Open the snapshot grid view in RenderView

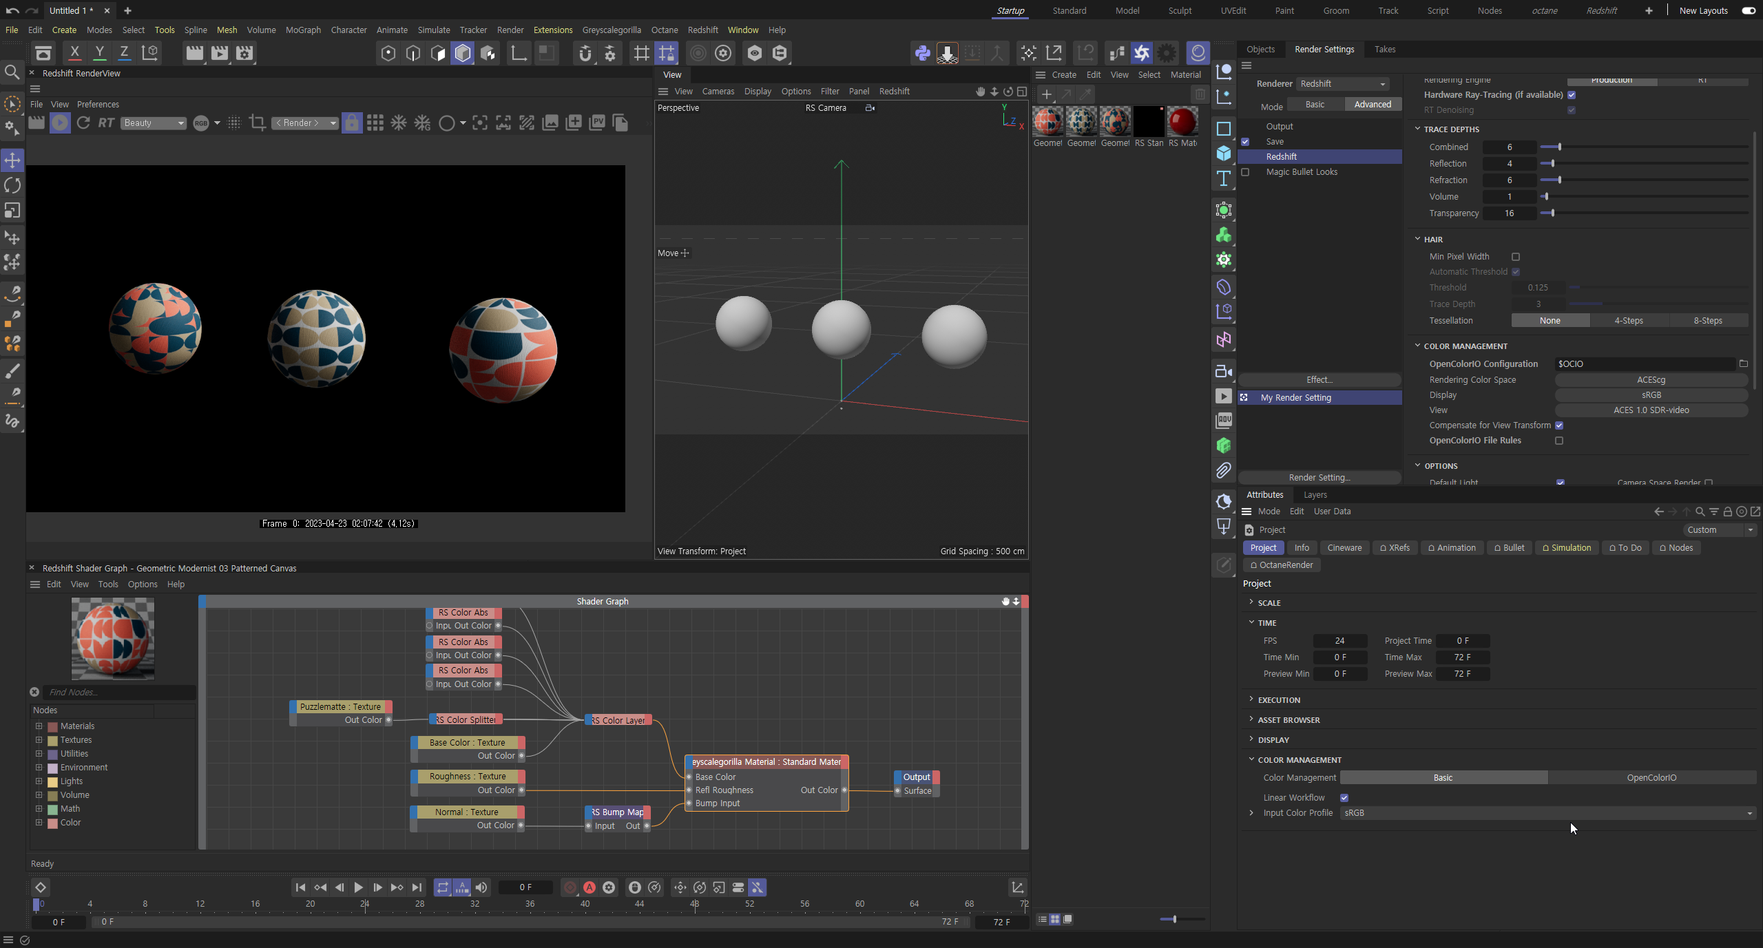tap(376, 123)
